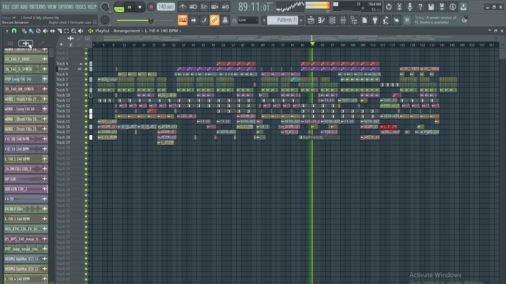
Task: Click the pause button in the transport
Action: pos(129,7)
